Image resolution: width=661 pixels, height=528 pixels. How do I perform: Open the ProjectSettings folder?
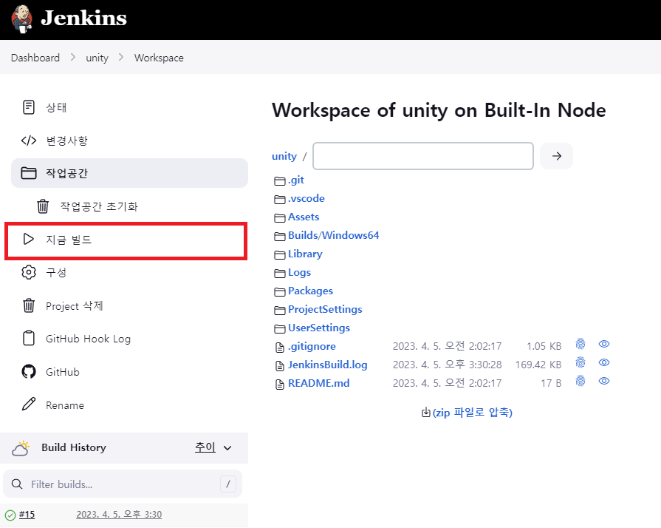(325, 309)
